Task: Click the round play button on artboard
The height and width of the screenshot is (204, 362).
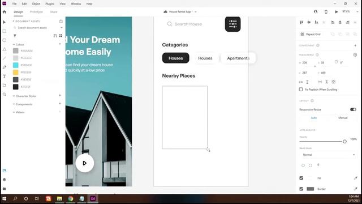Action: pyautogui.click(x=85, y=163)
